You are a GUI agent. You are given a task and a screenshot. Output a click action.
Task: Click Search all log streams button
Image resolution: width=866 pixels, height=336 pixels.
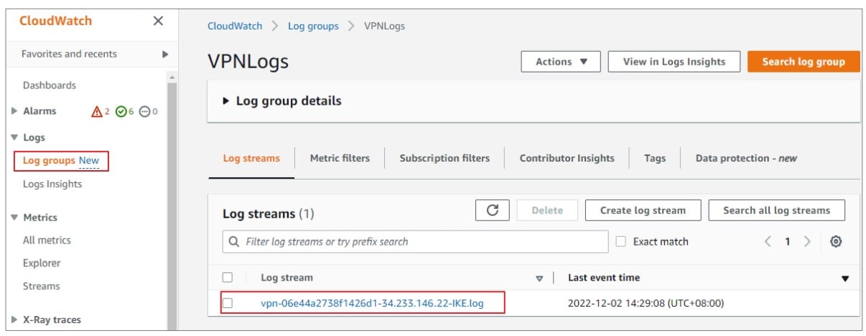click(x=776, y=210)
